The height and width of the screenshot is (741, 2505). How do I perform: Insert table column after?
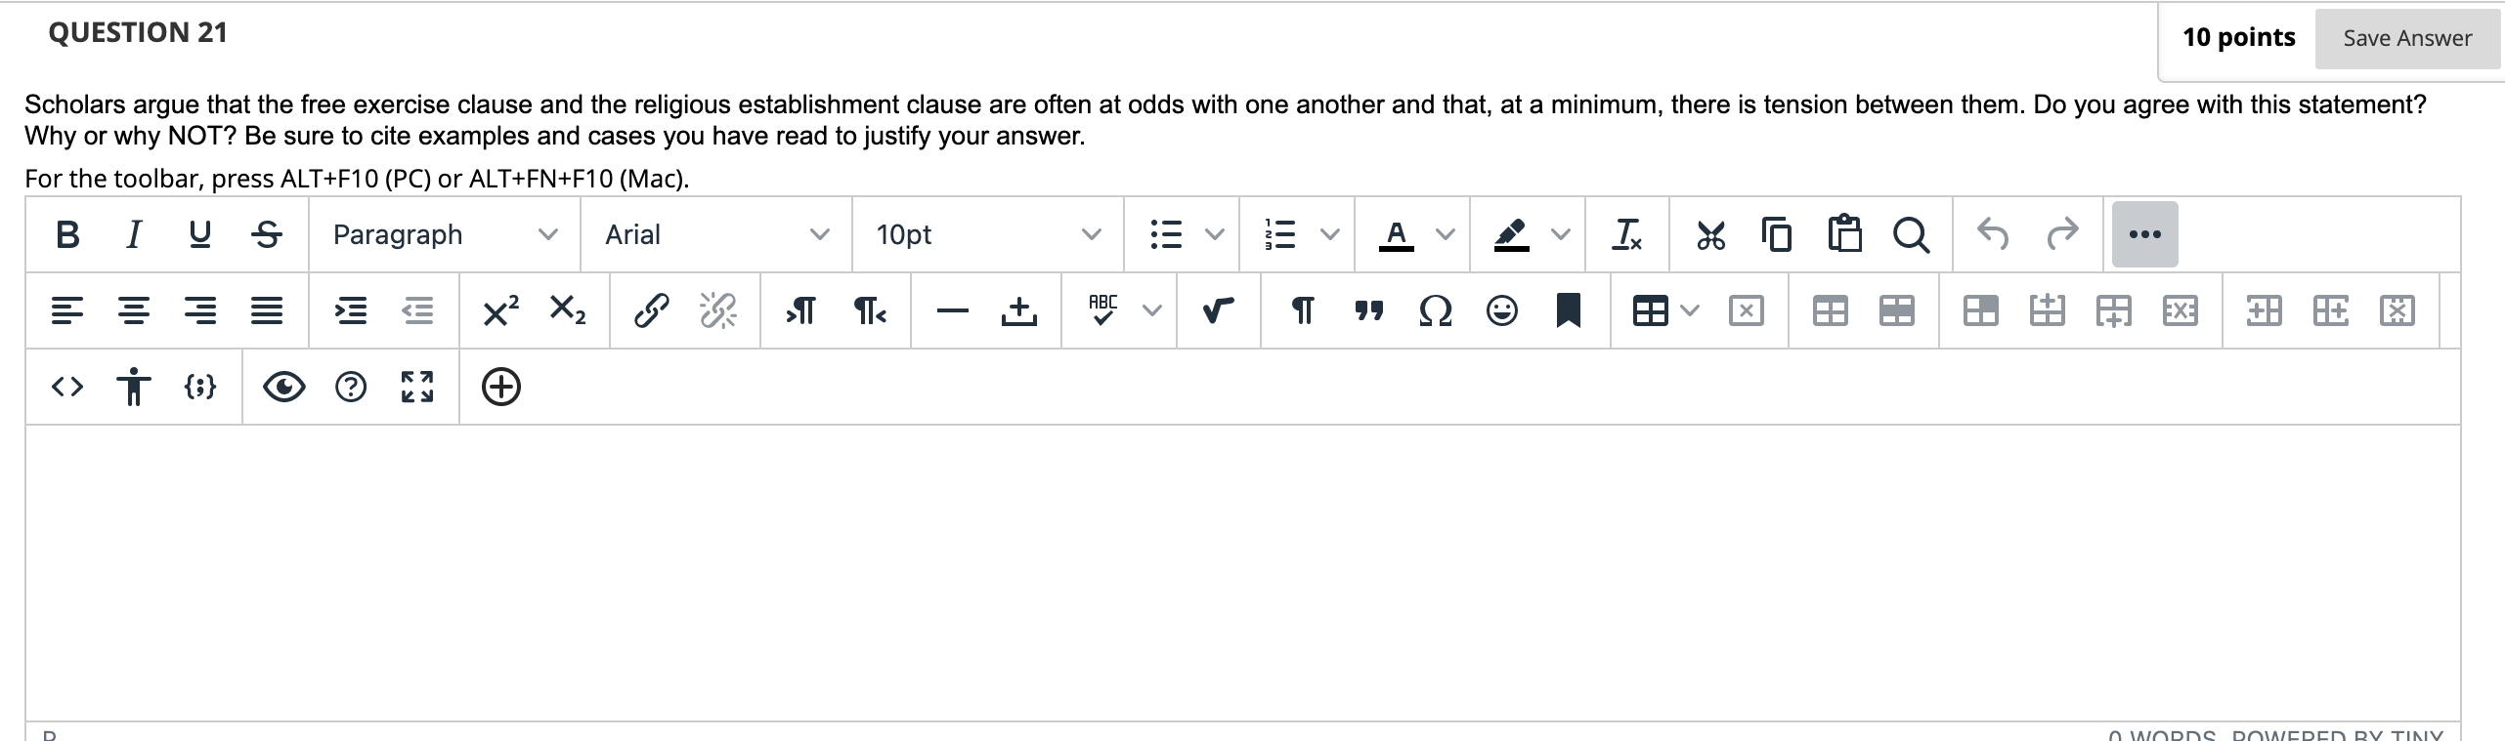point(2331,310)
